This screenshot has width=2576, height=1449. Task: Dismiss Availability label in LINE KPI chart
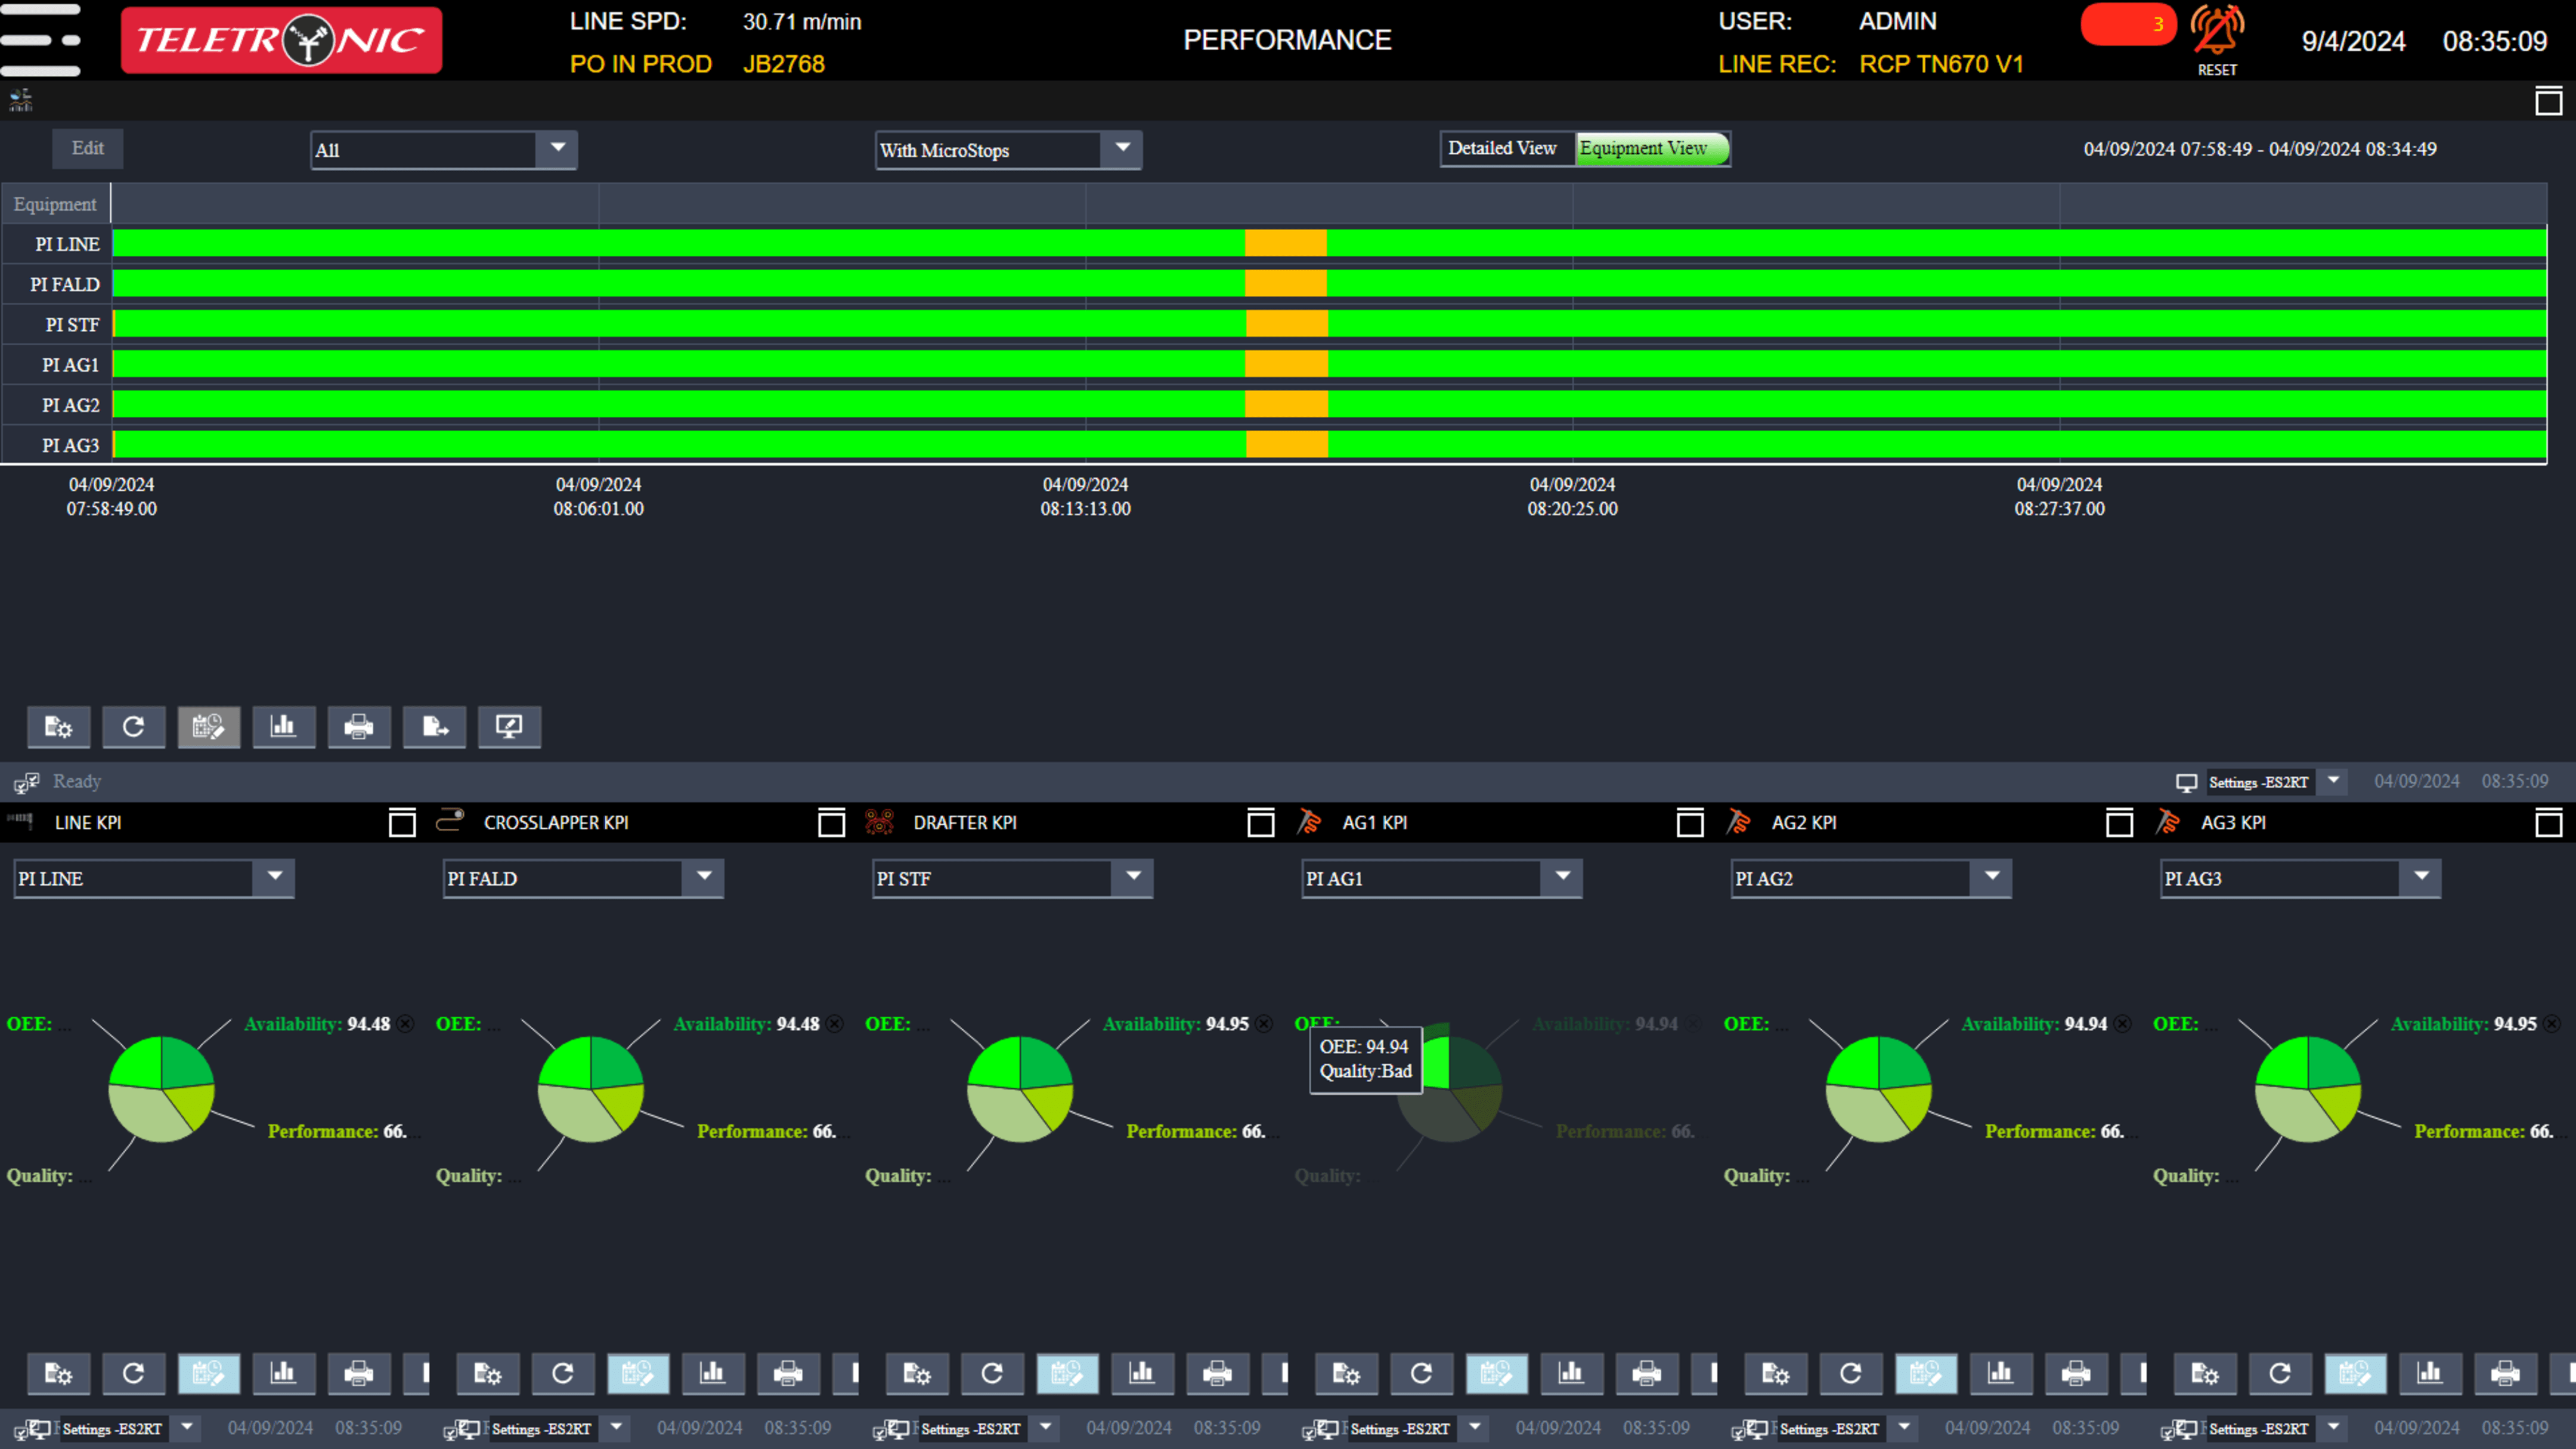click(x=405, y=1024)
